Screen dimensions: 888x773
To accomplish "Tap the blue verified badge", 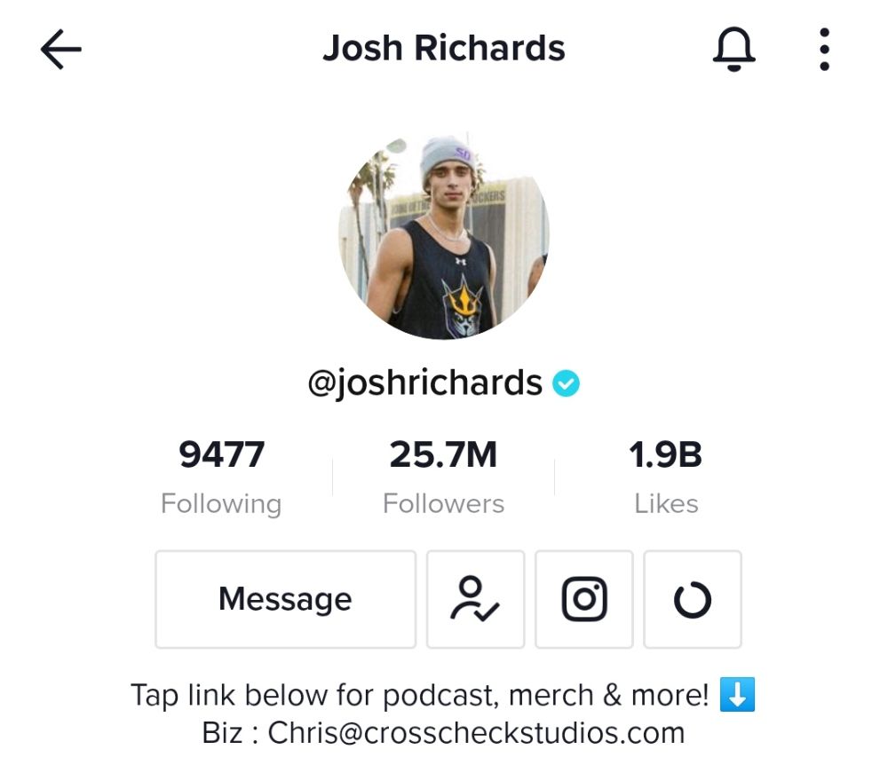I will point(566,383).
